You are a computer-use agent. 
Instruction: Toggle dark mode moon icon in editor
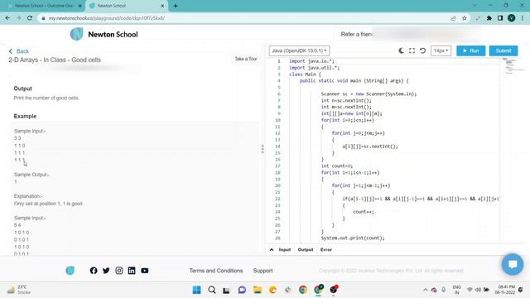pos(401,50)
